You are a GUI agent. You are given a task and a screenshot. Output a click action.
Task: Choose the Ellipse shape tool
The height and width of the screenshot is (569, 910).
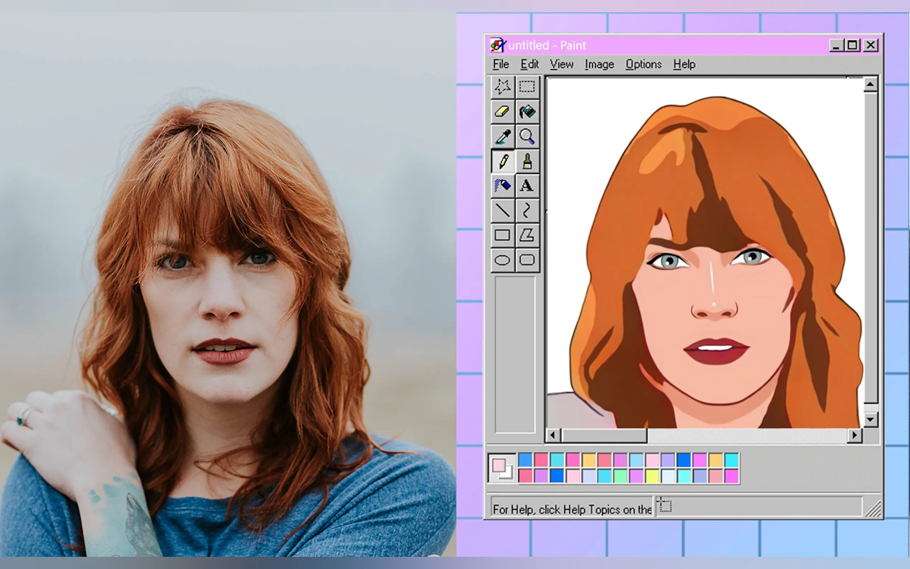point(503,260)
